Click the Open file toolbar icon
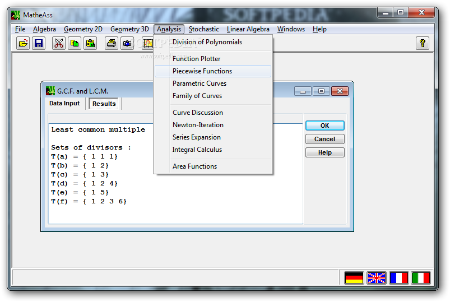The height and width of the screenshot is (302, 450). [23, 43]
